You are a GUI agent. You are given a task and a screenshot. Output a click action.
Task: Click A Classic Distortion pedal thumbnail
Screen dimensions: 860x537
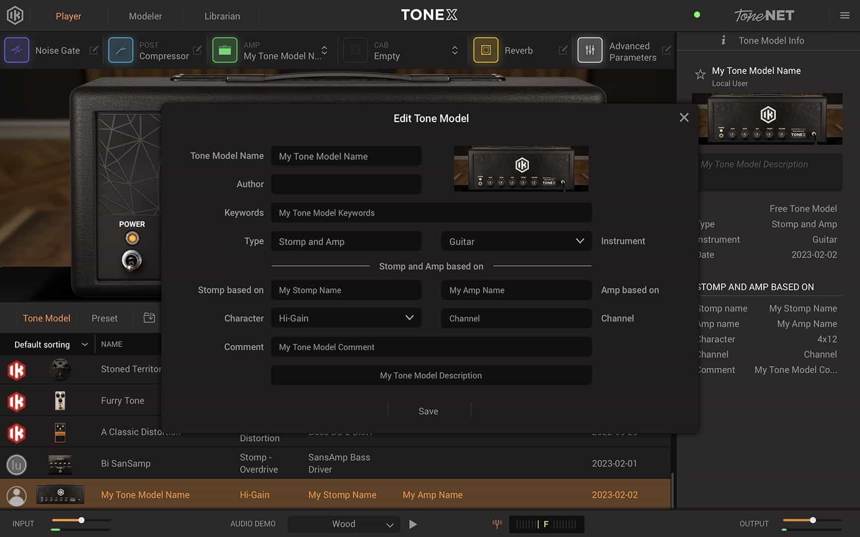click(x=60, y=433)
